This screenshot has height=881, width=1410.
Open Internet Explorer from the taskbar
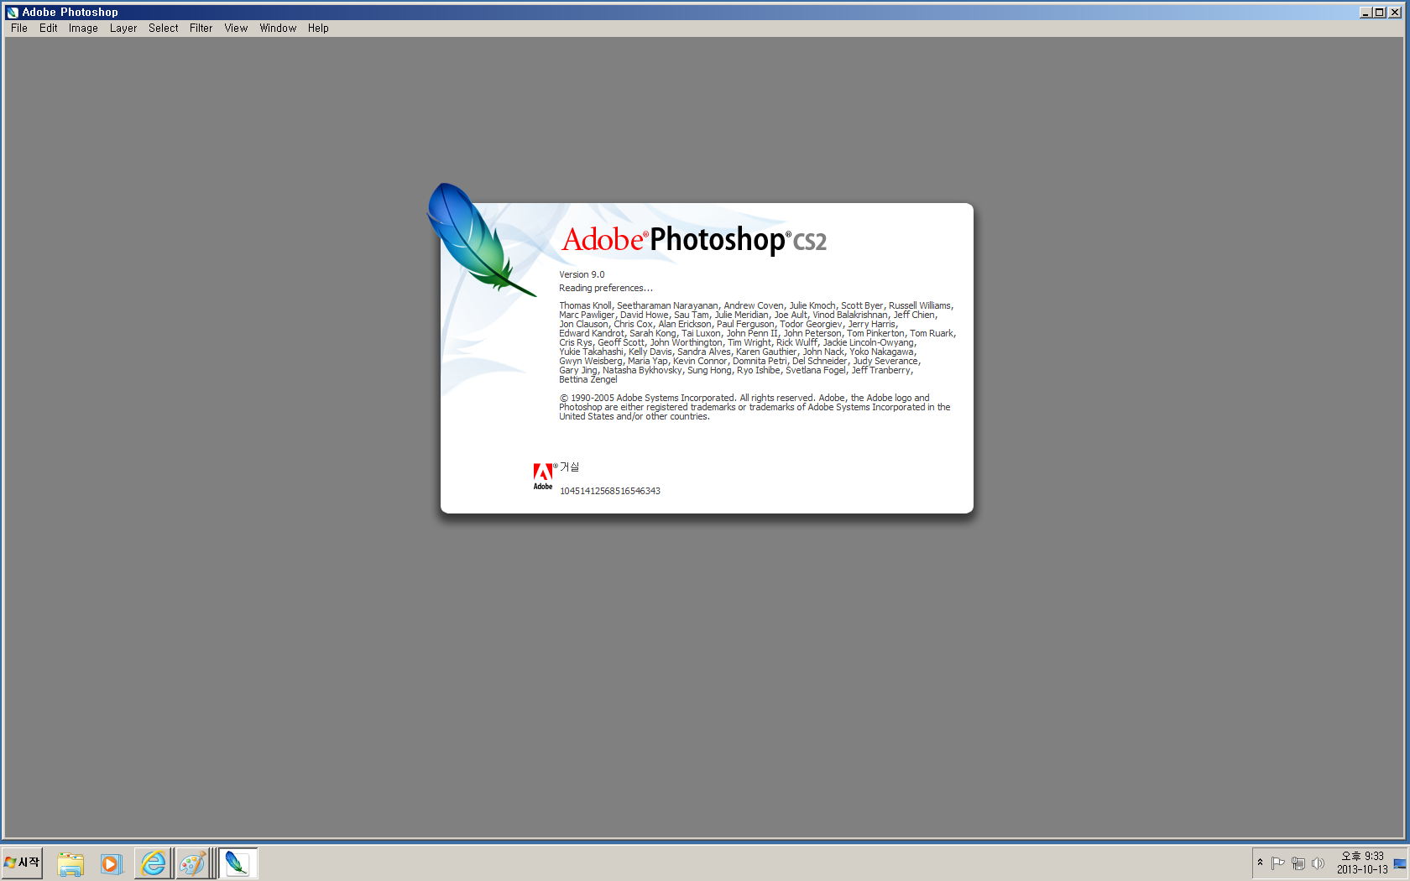click(154, 863)
